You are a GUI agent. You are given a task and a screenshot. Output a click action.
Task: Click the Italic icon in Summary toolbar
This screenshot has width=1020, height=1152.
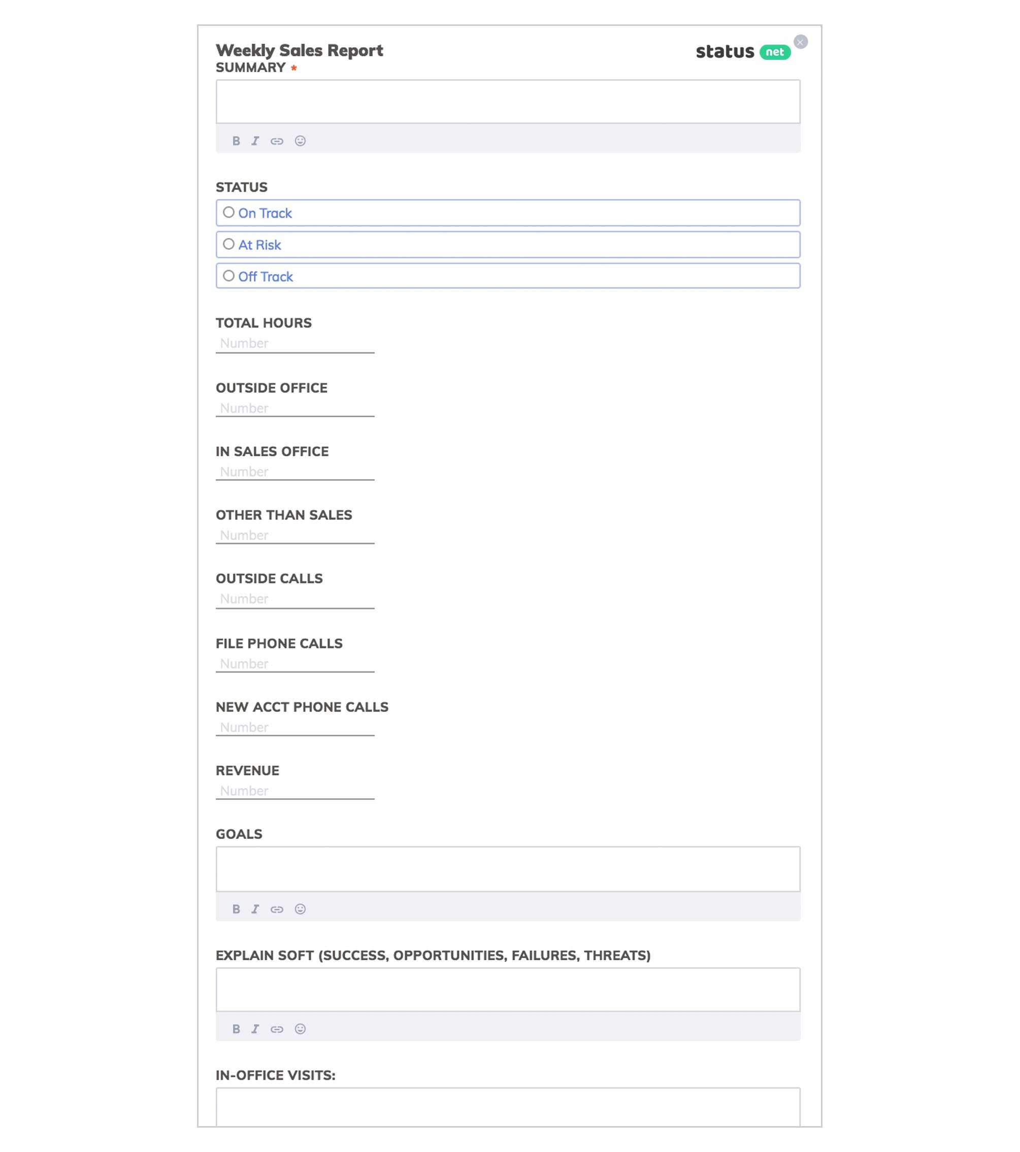(x=256, y=140)
